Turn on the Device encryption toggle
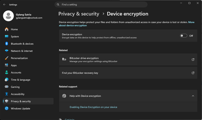Viewport: 202px width, 120px height. (184, 36)
